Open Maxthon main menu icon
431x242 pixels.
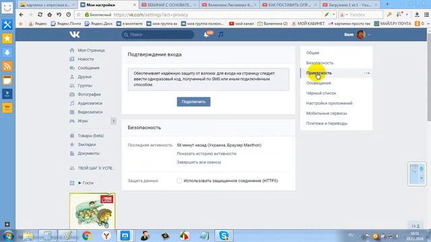click(426, 15)
